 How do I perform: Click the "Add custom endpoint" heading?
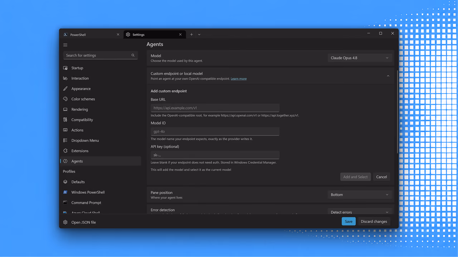click(x=169, y=91)
